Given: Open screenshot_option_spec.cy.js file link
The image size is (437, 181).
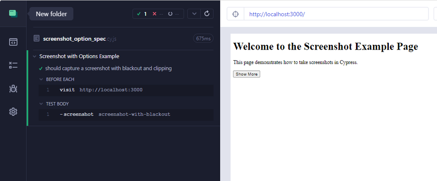Looking at the screenshot, I should point(80,39).
